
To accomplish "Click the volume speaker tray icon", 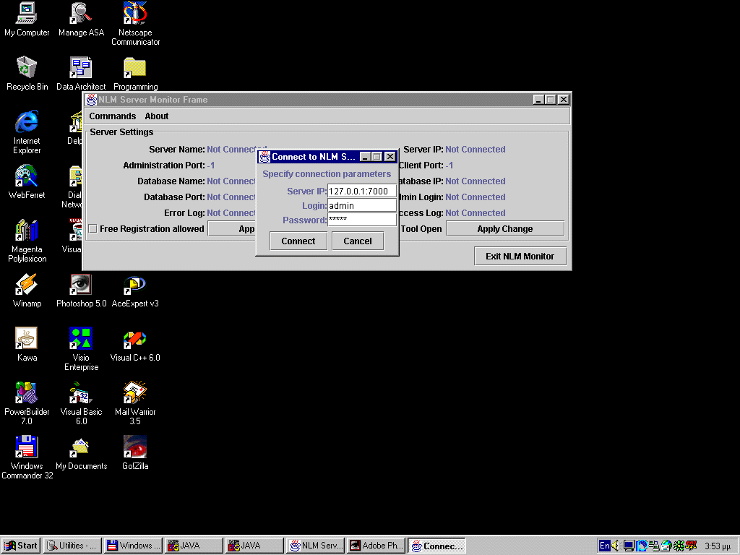I will click(x=616, y=546).
